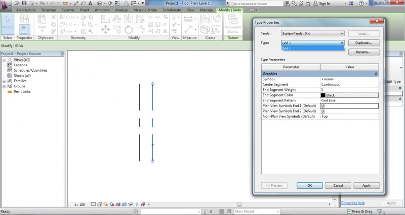Click the Measure Between Two References icon
Image resolution: width=405 pixels, height=215 pixels.
188,19
